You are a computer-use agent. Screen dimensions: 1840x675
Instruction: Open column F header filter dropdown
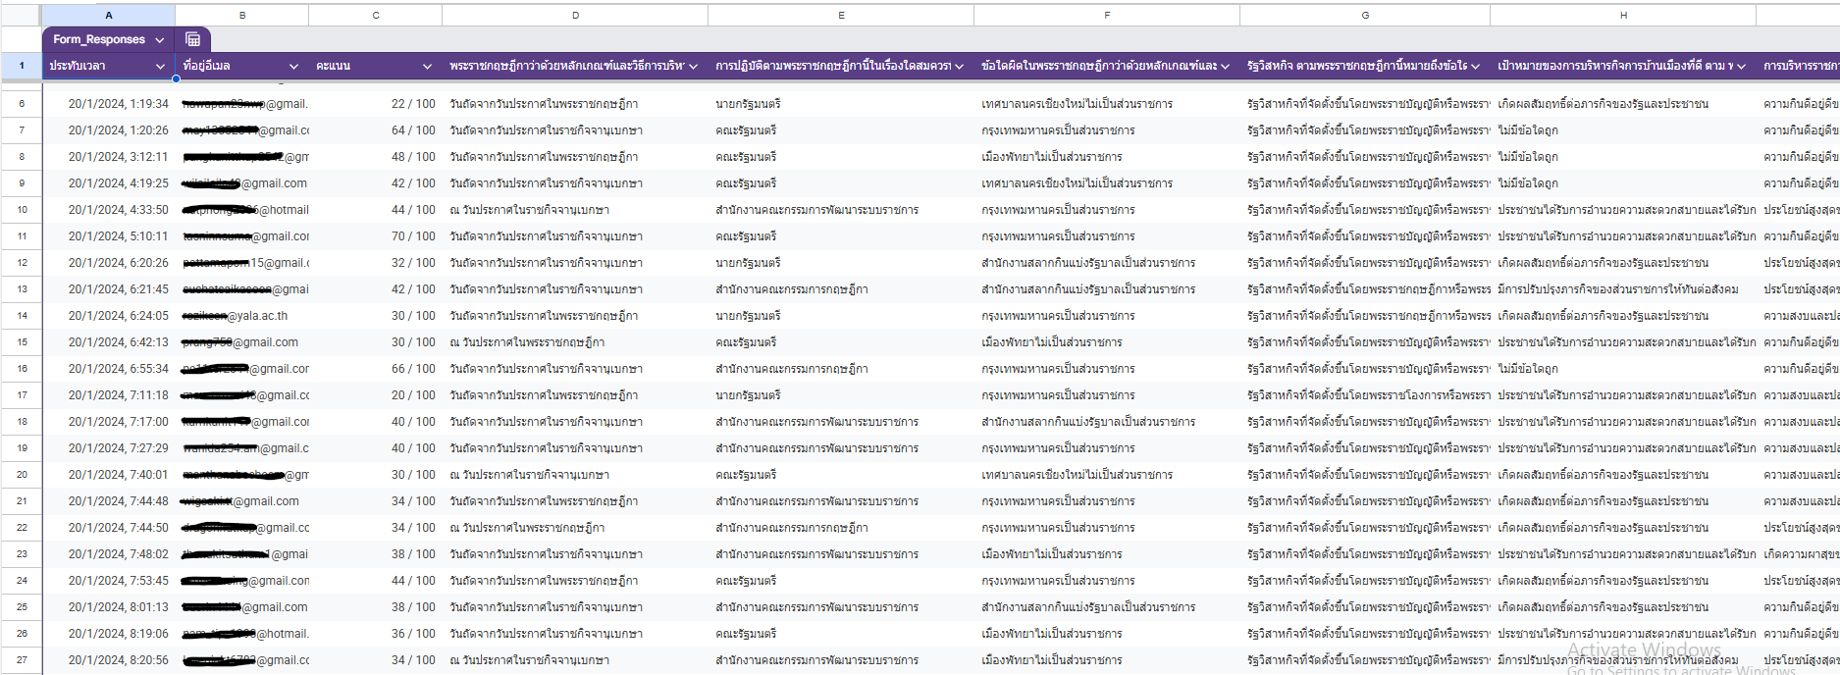1225,66
